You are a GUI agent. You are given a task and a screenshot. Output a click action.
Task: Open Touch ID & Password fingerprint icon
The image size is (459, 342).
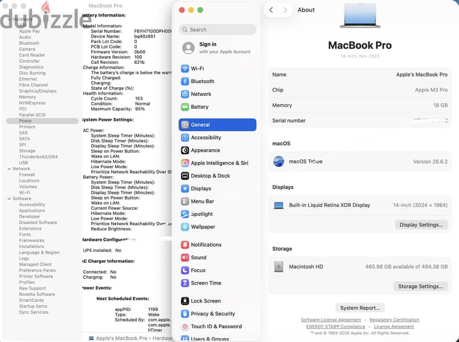click(185, 327)
